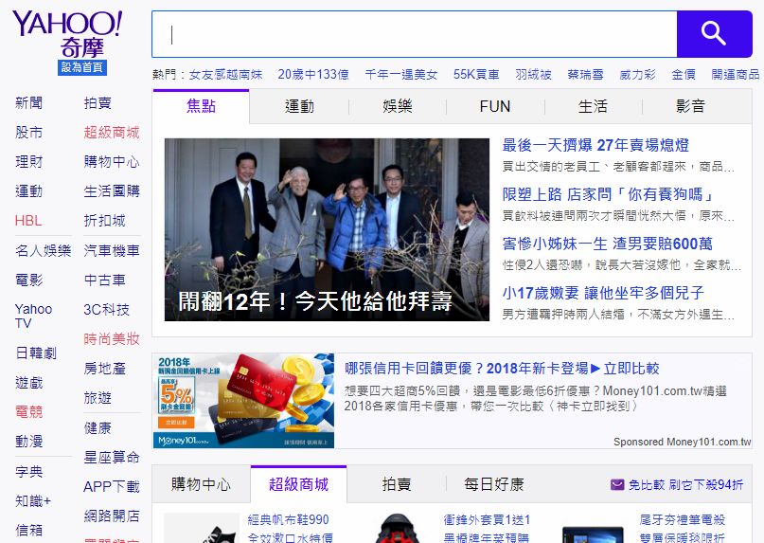Open 3C科技 in the sidebar
The image size is (764, 543).
(x=106, y=309)
